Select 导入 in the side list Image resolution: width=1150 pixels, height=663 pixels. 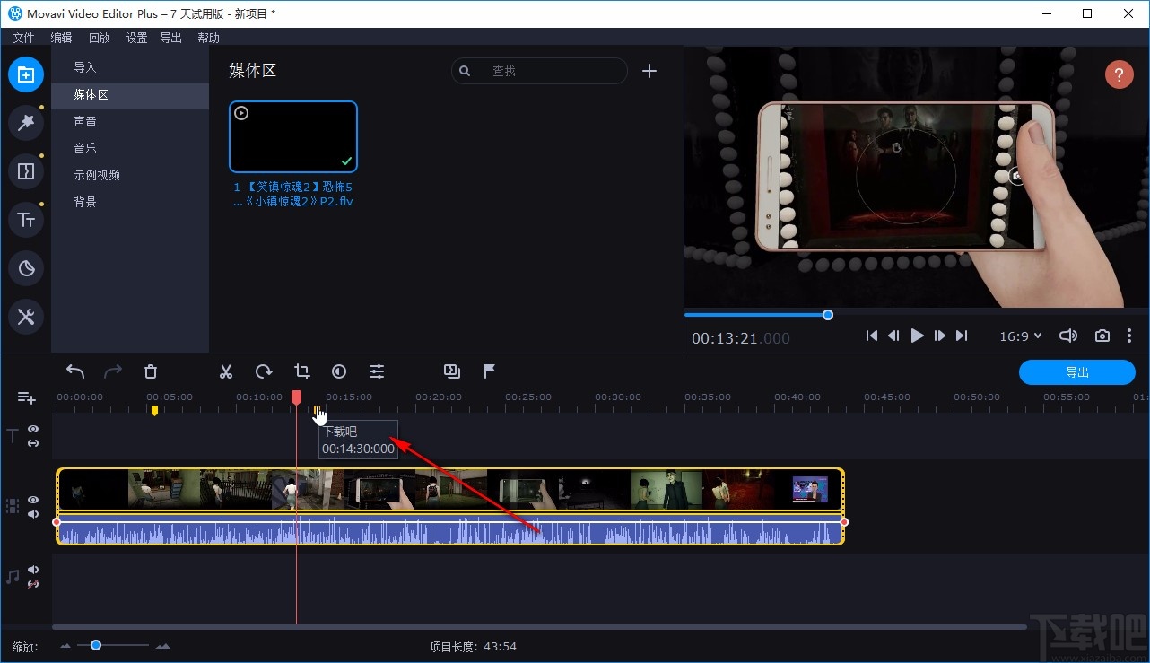coord(130,67)
